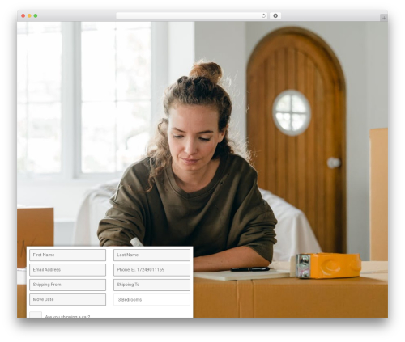Open the Move Date field
The width and height of the screenshot is (405, 342).
point(67,299)
